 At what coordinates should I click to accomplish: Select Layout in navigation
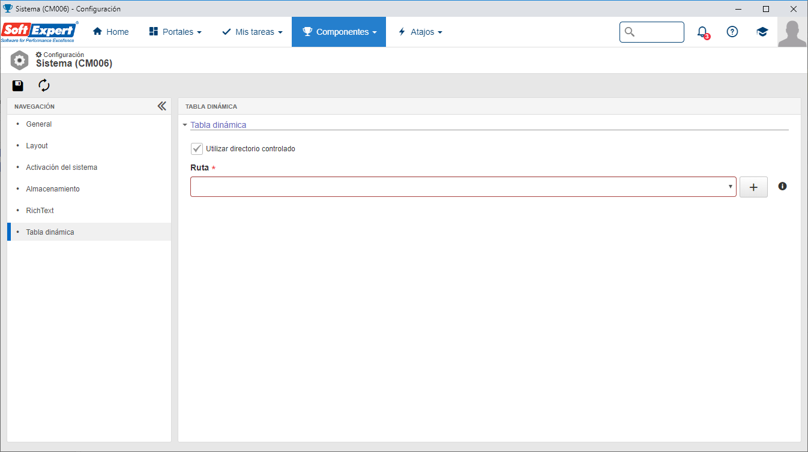coord(89,146)
